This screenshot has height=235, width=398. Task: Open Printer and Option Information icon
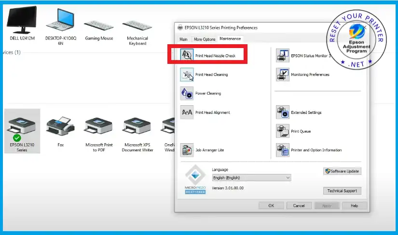[283, 150]
